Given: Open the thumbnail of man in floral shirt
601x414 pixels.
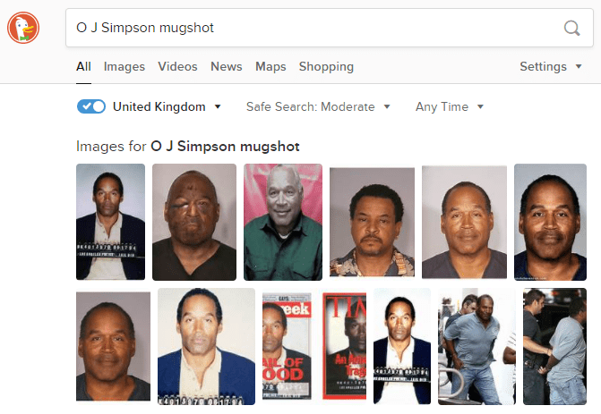Looking at the screenshot, I should pos(372,222).
